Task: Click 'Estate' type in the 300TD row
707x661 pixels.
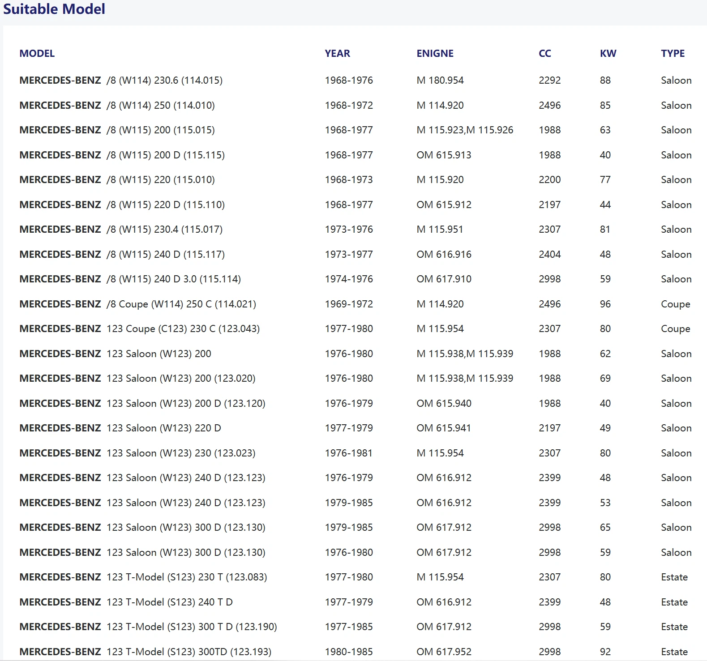Action: coord(674,652)
